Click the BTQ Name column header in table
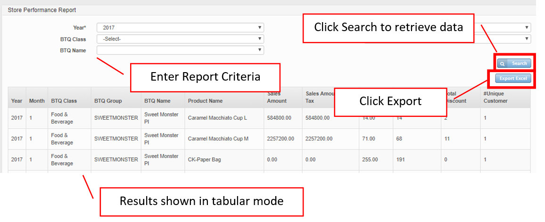This screenshot has height=222, width=545. [157, 101]
